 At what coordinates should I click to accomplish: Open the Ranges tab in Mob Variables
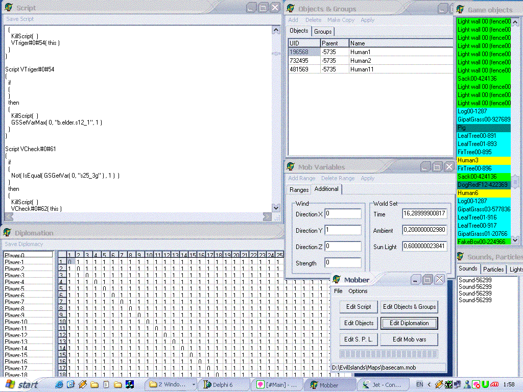(299, 190)
